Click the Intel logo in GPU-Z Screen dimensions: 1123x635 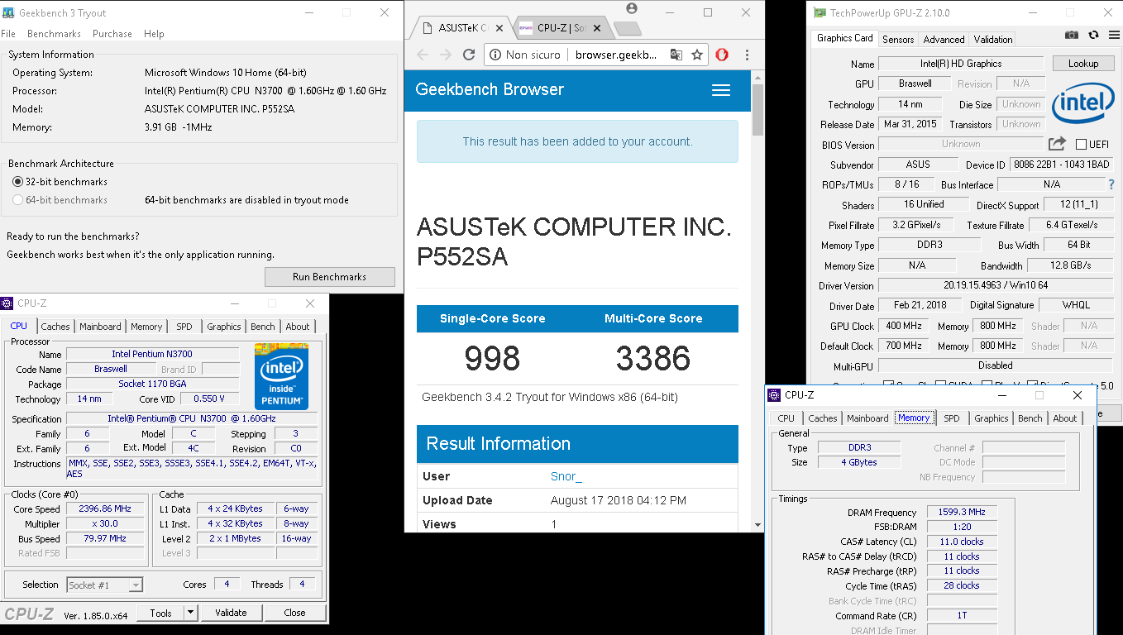pos(1082,104)
